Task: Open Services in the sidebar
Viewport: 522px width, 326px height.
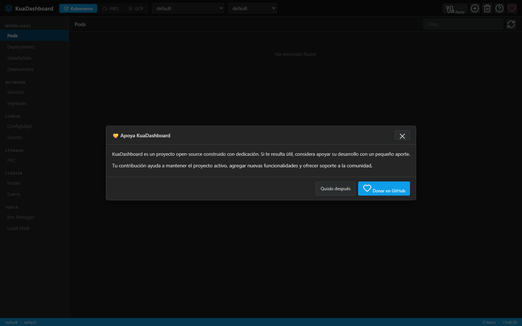Action: (x=34, y=92)
